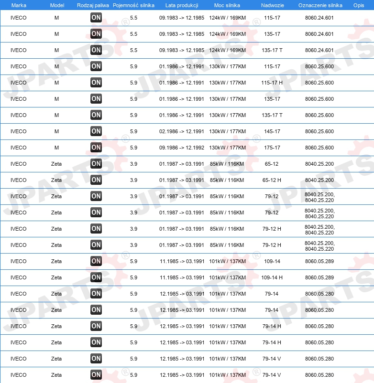
Task: Click the ON fuel icon in the 175-17 row
Action: [96, 148]
